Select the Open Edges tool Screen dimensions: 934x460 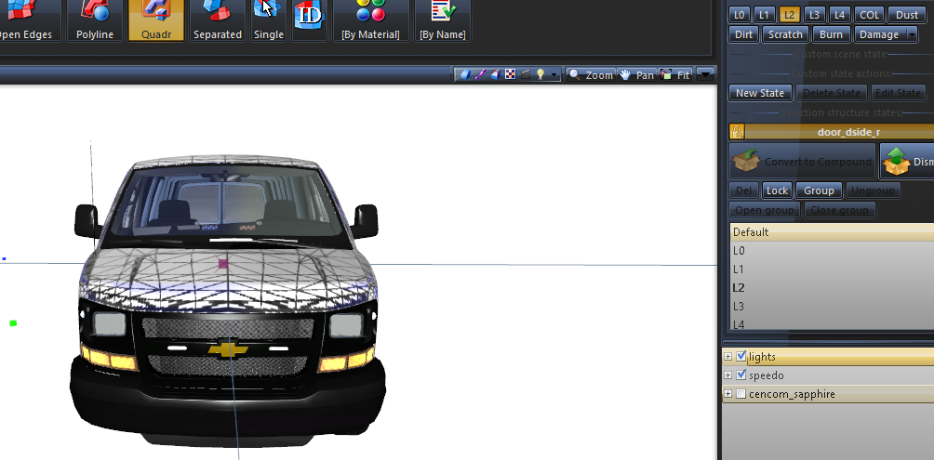coord(30,20)
